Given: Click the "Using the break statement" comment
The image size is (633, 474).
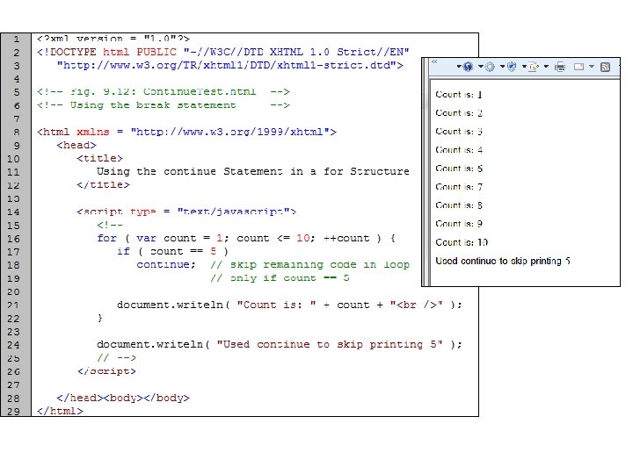Looking at the screenshot, I should (x=164, y=105).
